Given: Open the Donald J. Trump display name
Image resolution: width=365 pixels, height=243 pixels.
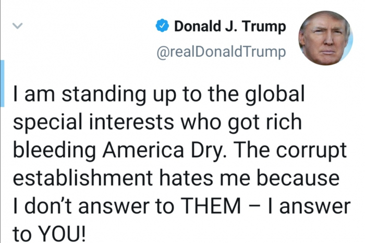Looking at the screenshot, I should point(230,27).
